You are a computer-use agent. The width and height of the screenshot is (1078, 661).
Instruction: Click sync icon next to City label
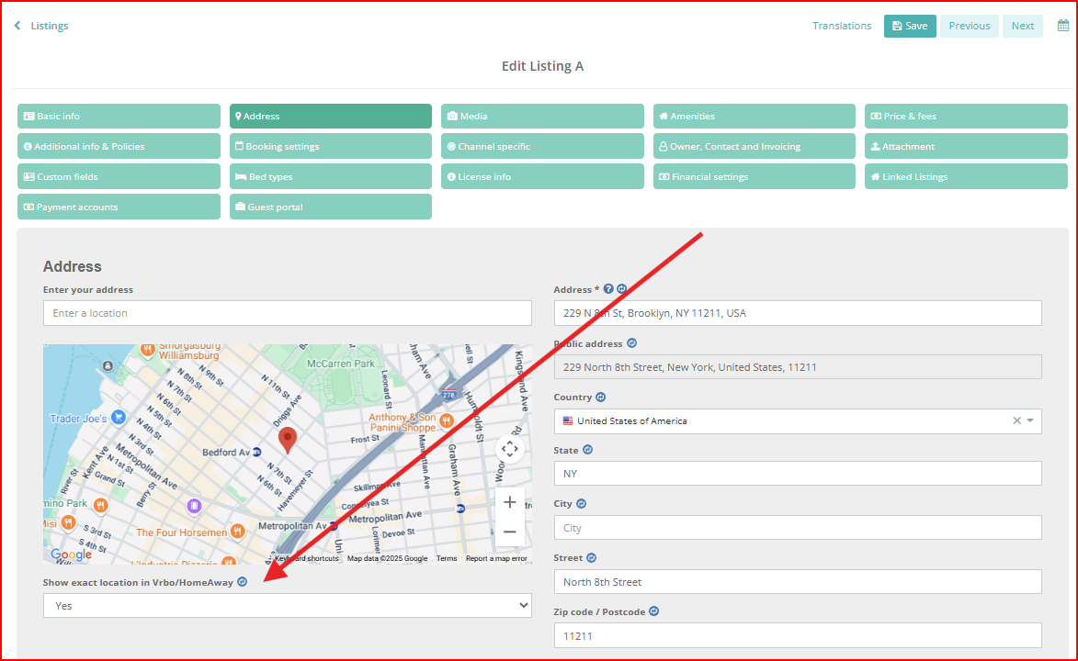pos(582,504)
